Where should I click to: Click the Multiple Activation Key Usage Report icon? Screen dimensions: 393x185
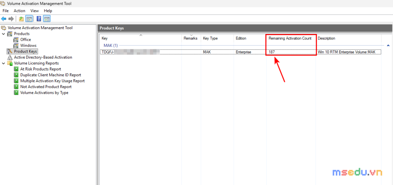click(x=16, y=81)
